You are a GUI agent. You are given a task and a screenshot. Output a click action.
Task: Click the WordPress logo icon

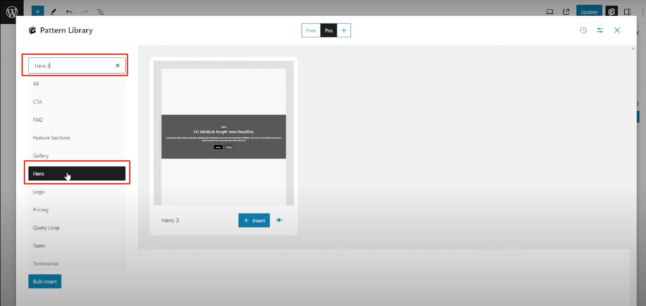(x=12, y=12)
